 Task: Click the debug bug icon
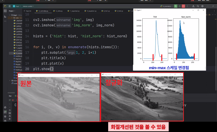(180, 6)
